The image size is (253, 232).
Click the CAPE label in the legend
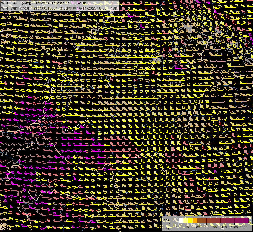[x=167, y=224]
